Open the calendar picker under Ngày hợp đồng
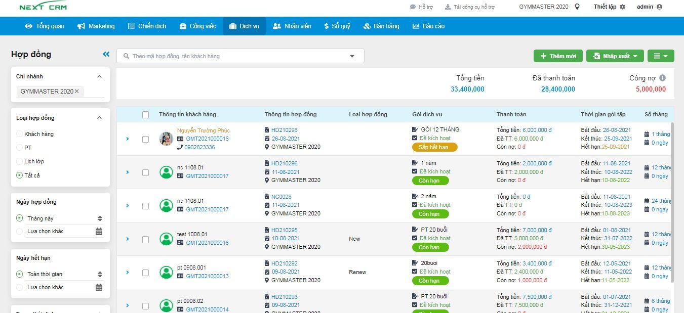 (100, 231)
